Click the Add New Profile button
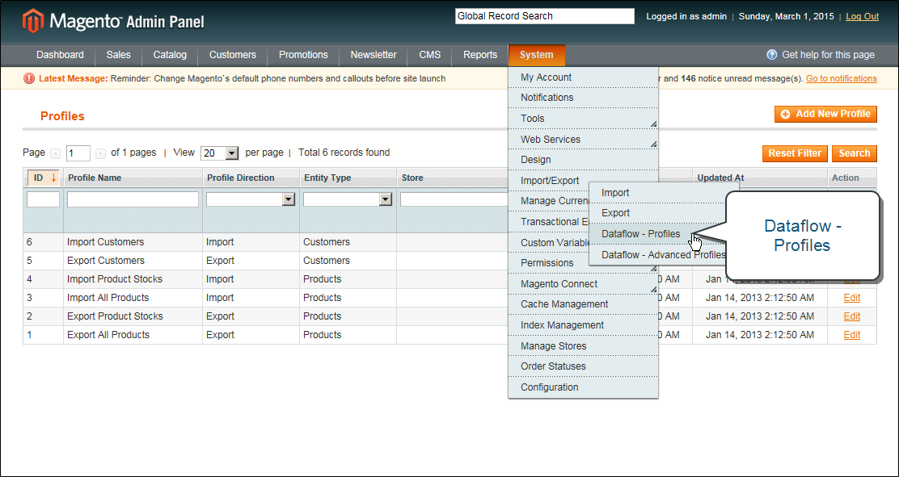899x477 pixels. pos(825,114)
